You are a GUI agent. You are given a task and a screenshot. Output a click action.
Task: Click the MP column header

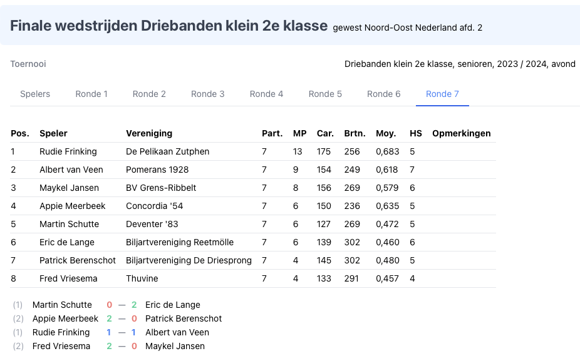click(x=299, y=133)
